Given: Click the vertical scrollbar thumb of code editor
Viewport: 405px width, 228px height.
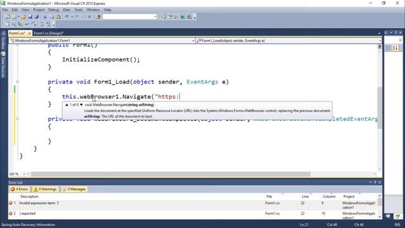Looking at the screenshot, I should pos(380,108).
